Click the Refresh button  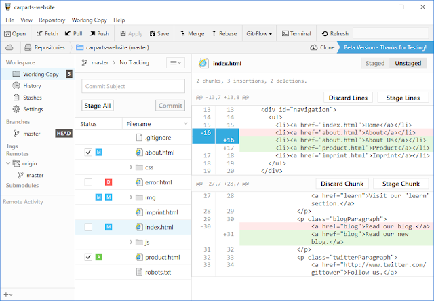point(335,33)
